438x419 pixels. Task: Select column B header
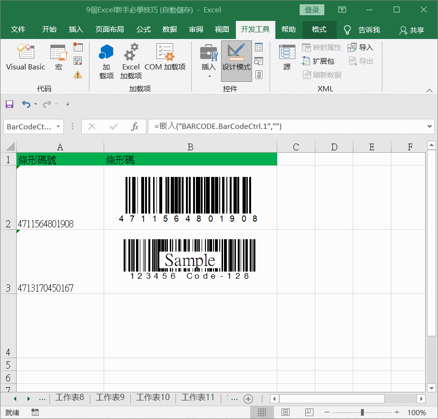point(191,146)
